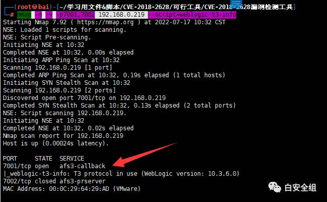Click 'NSE: Script scanning 192.168.0.219.' line
The width and height of the screenshot is (327, 202).
[x=65, y=113]
